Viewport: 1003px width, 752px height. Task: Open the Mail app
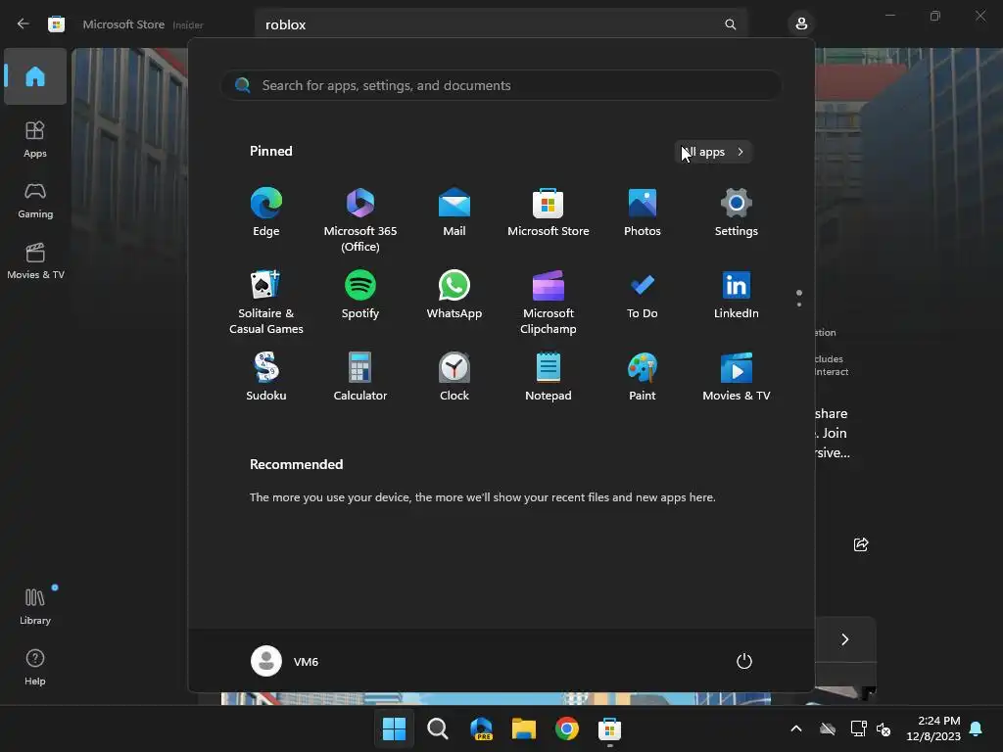[x=454, y=212]
